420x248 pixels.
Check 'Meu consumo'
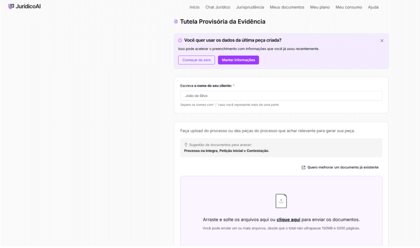pyautogui.click(x=349, y=7)
